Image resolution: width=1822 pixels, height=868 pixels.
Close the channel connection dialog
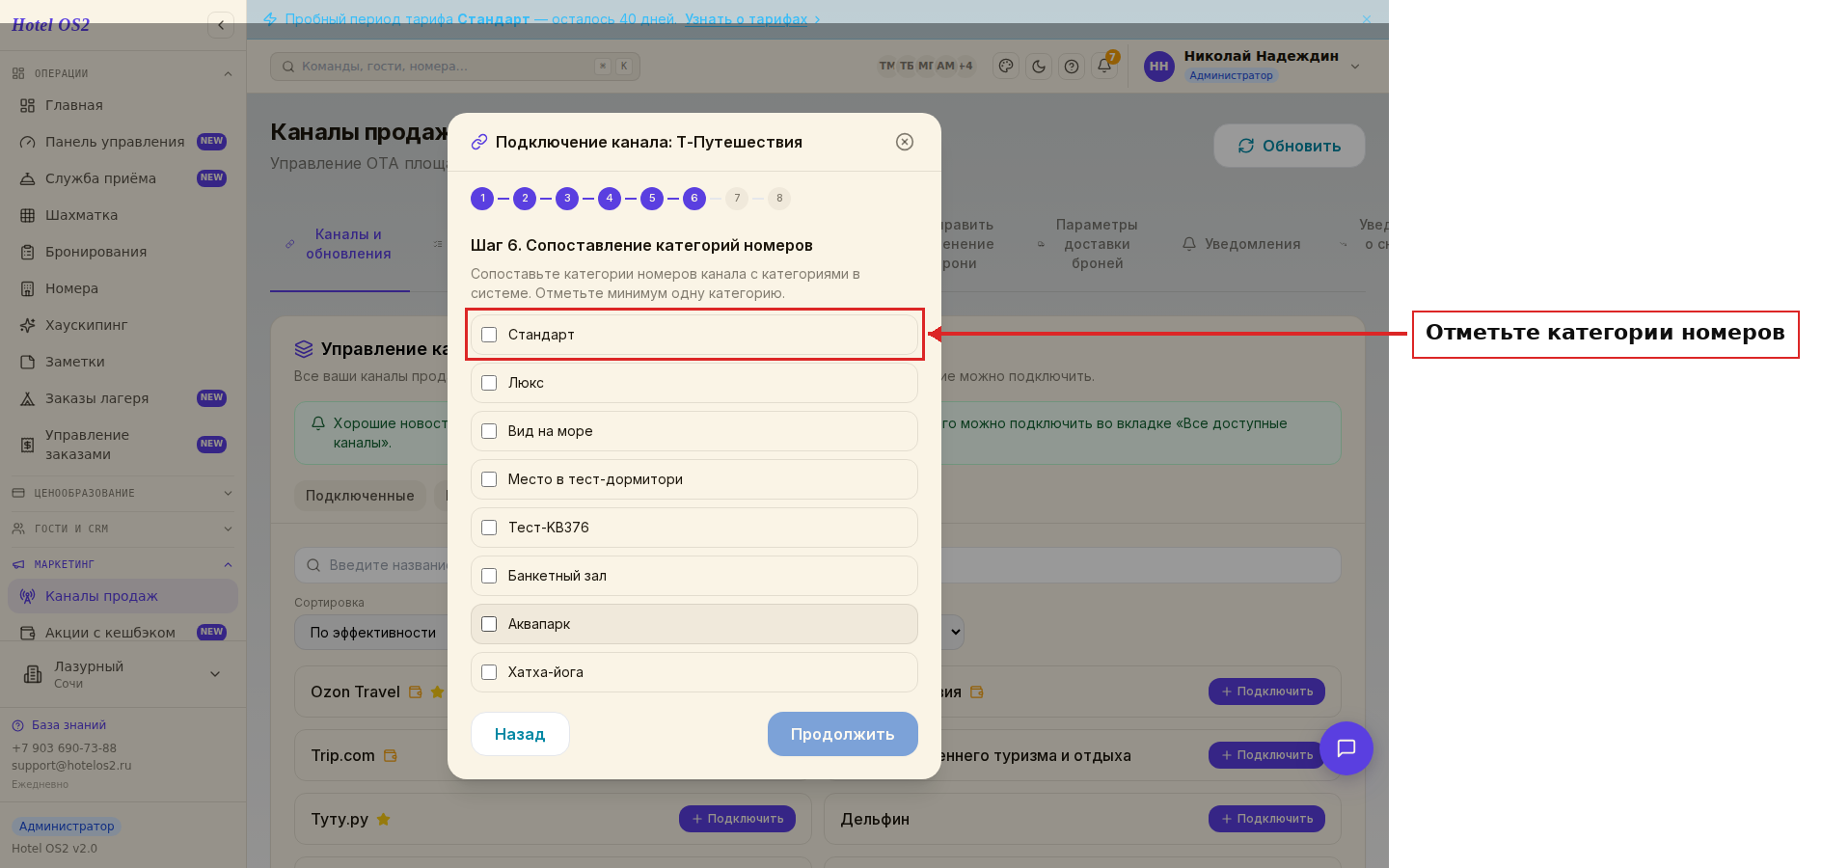[x=905, y=142]
